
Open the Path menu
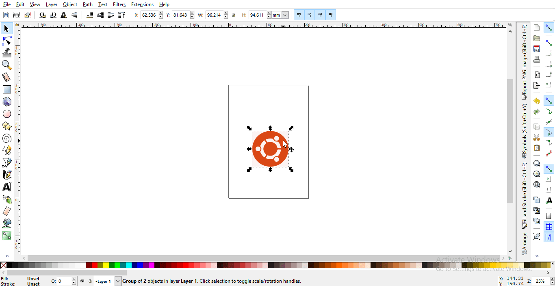[87, 4]
